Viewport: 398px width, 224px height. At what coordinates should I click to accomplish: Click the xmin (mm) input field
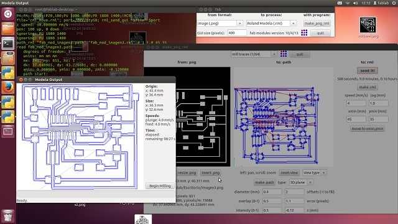[356, 119]
